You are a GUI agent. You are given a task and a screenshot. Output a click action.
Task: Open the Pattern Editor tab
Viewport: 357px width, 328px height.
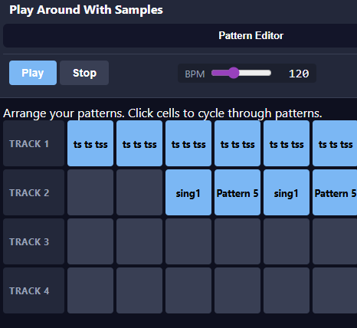(x=251, y=35)
